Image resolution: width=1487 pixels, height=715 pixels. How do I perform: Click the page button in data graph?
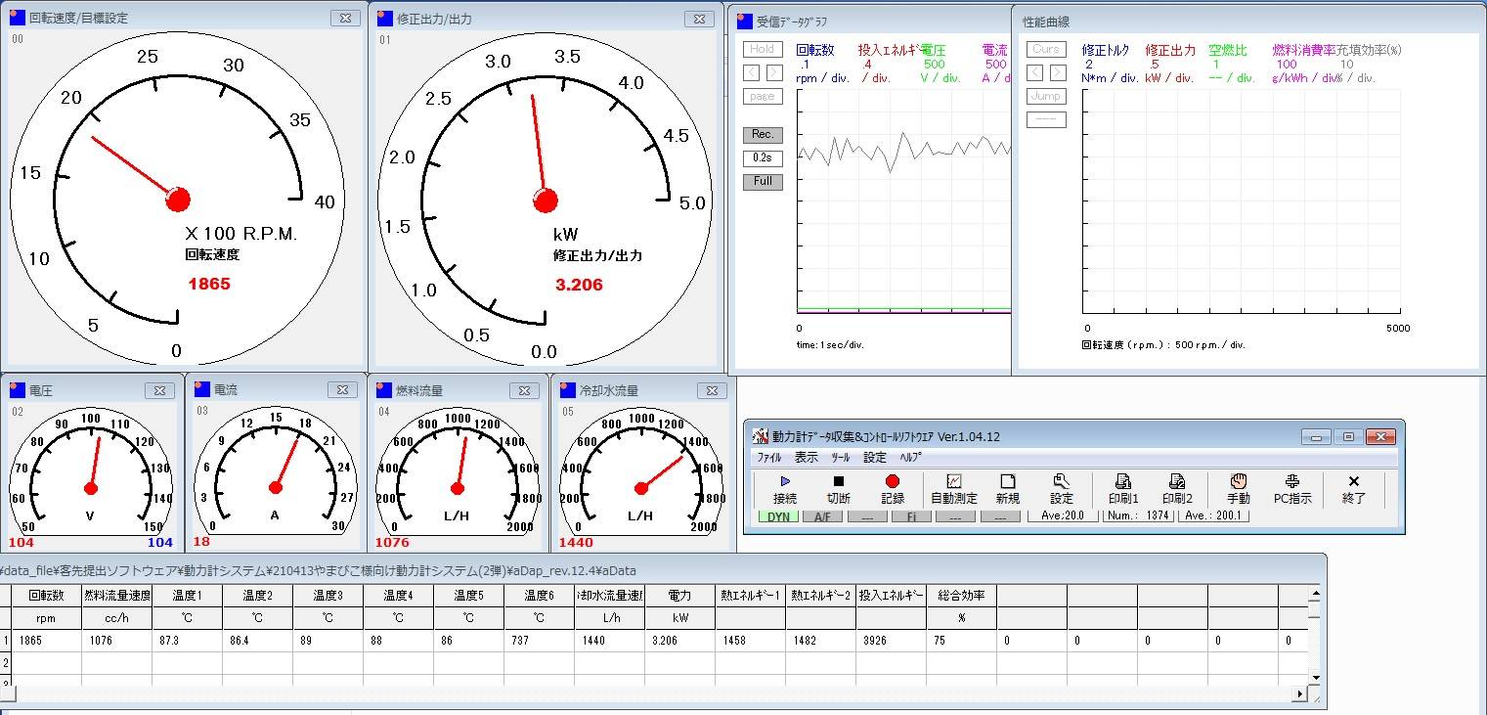[x=763, y=96]
